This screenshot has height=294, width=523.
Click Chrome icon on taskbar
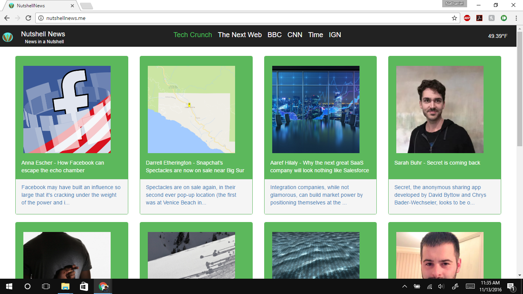103,286
